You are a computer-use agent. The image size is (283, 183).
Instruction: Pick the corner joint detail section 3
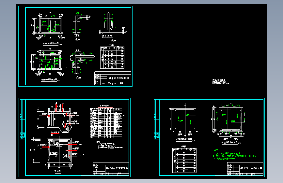point(82,64)
